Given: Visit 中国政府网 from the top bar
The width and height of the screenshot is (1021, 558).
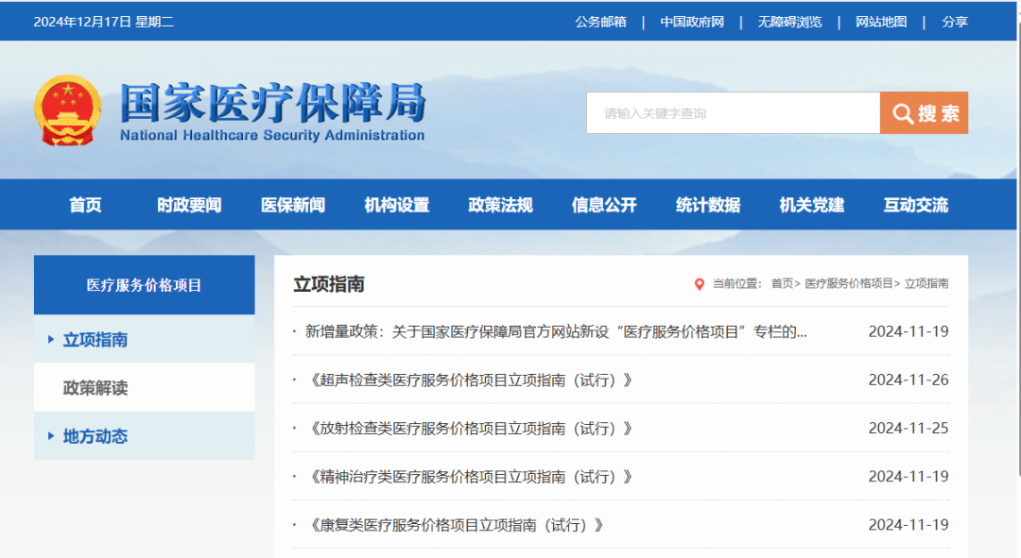Looking at the screenshot, I should (693, 21).
